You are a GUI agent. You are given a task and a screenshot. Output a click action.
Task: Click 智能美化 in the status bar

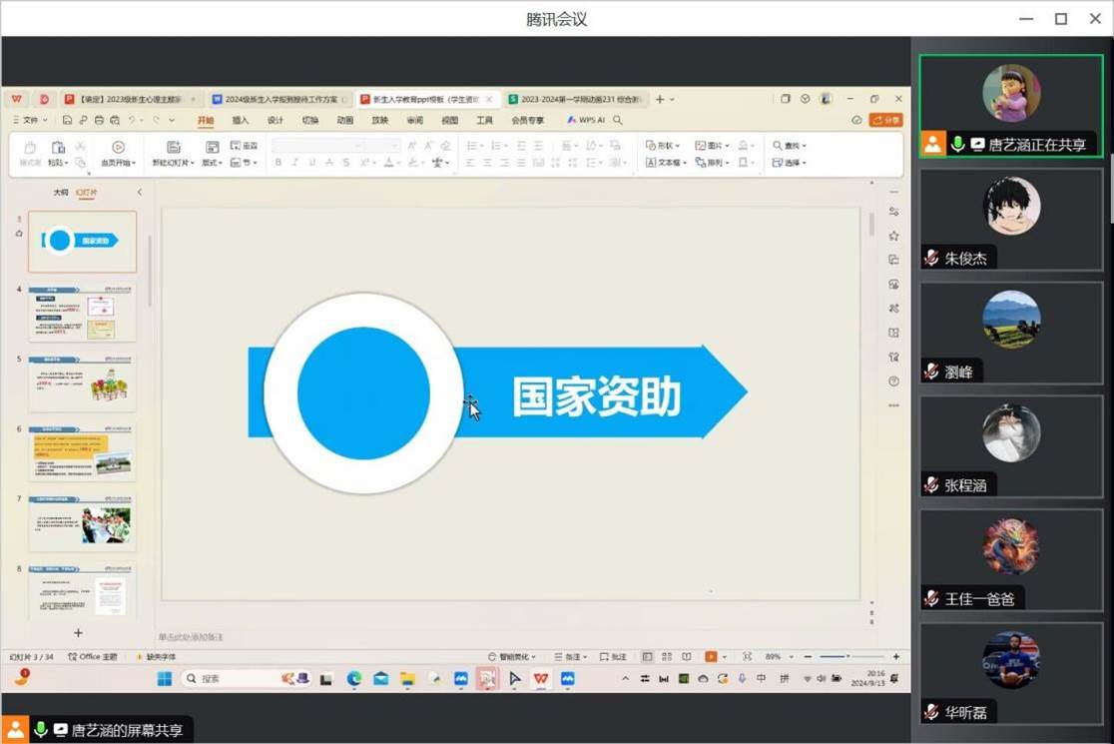[x=511, y=656]
